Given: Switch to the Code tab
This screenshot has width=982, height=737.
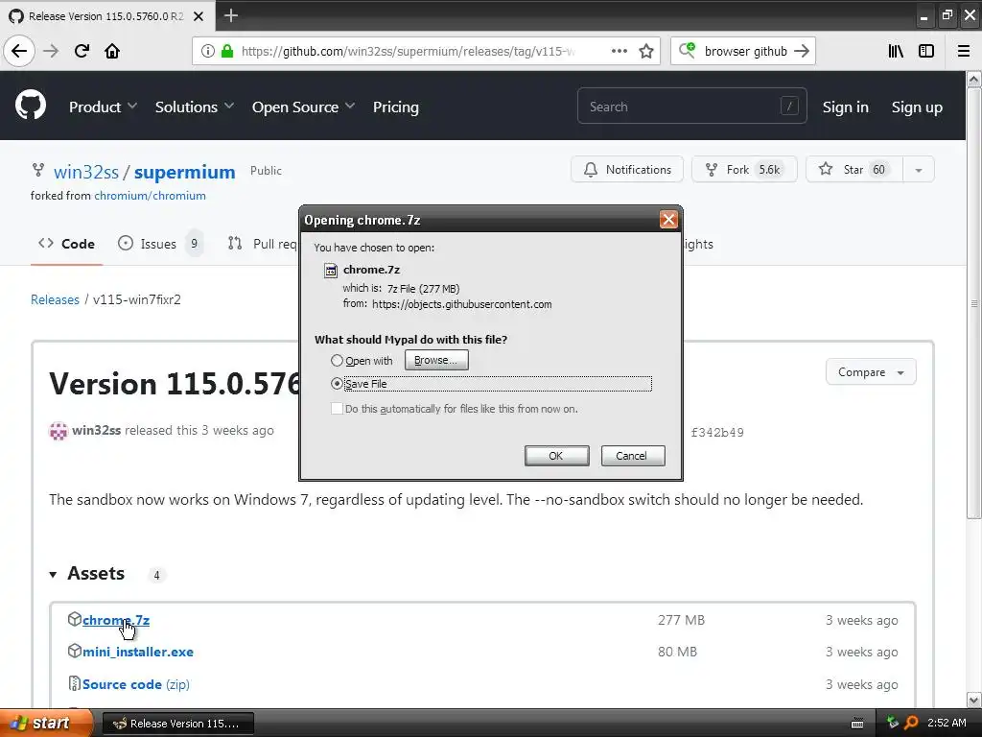Looking at the screenshot, I should click(66, 244).
